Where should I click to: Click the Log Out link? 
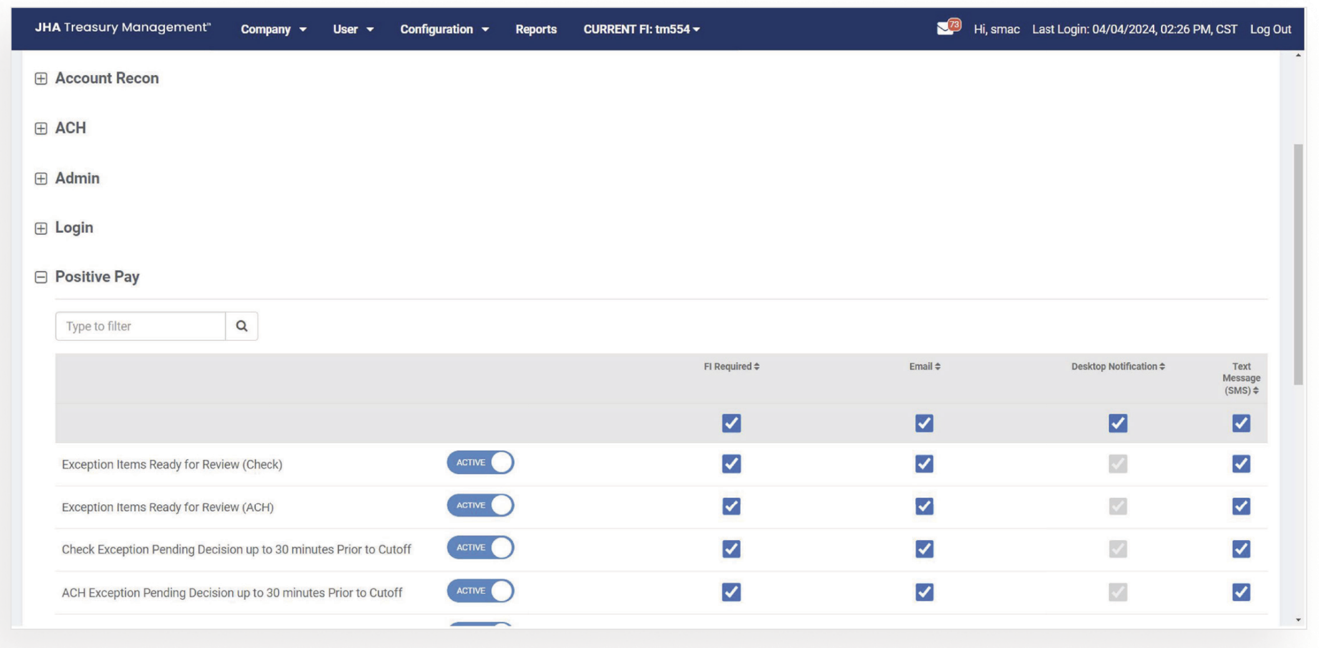[x=1270, y=29]
